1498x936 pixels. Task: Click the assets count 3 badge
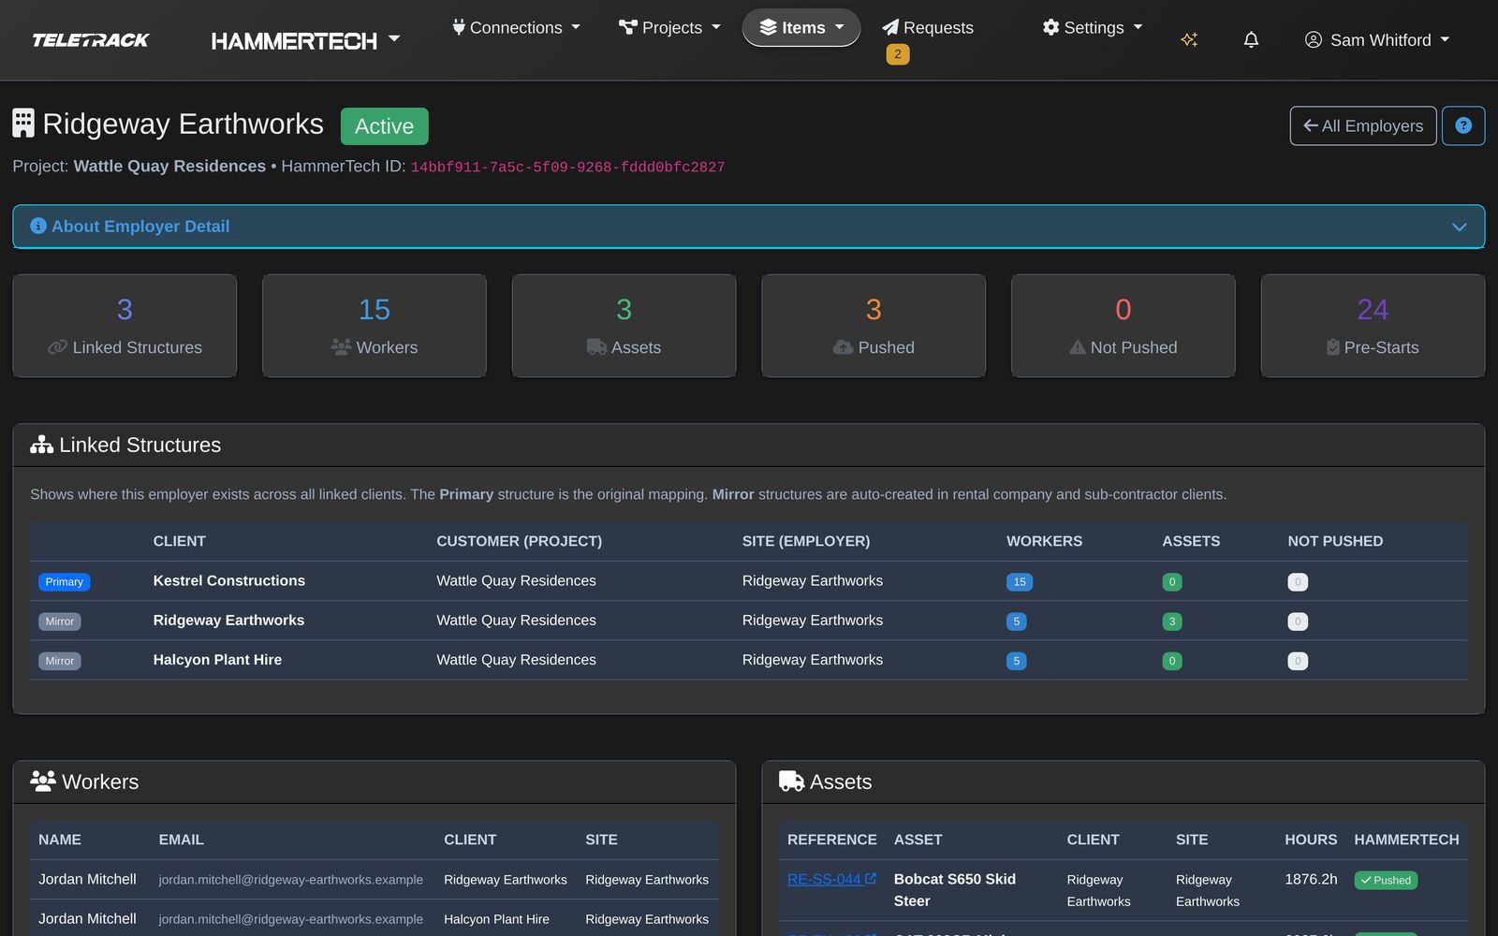pyautogui.click(x=1172, y=622)
